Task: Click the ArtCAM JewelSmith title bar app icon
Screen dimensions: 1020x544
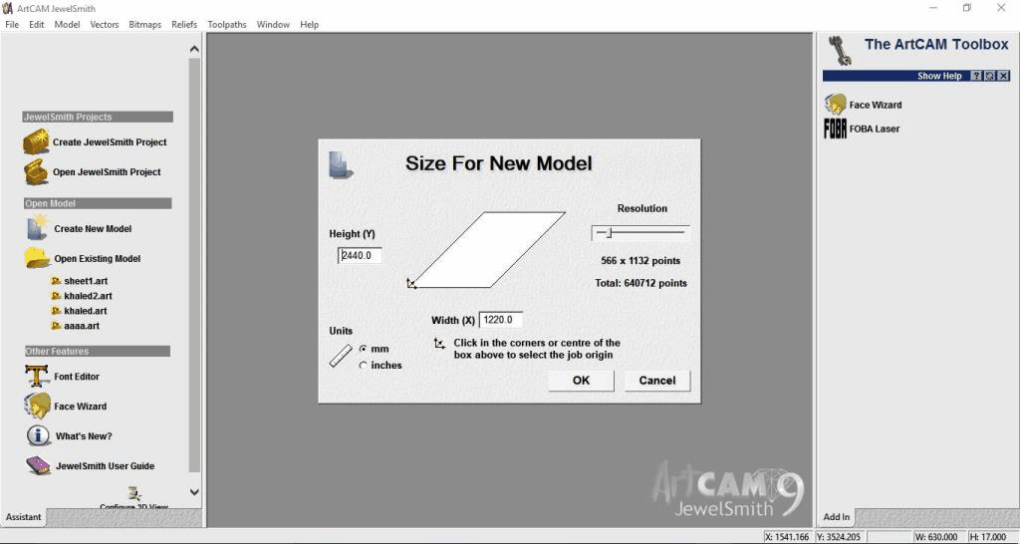Action: click(8, 8)
